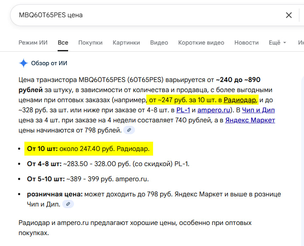Screen dimensions: 304x246
Task: Visit the 'ampero.ru' link
Action: 214,110
